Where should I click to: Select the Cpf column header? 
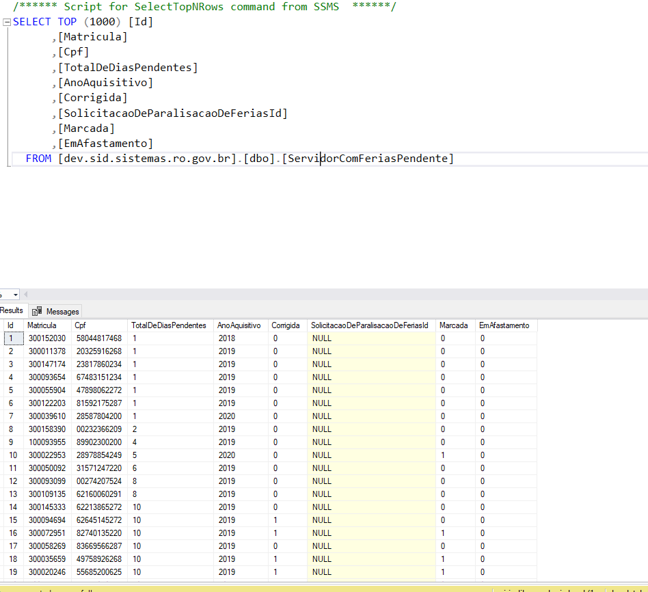pyautogui.click(x=99, y=325)
